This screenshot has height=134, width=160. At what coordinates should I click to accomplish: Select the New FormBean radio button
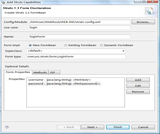point(30,45)
